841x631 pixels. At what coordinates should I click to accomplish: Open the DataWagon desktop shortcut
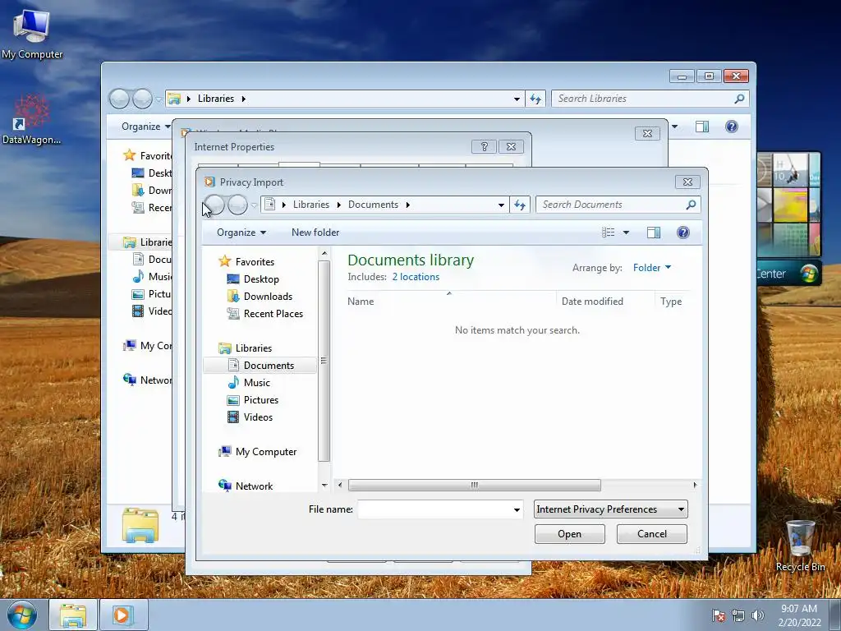tap(32, 120)
